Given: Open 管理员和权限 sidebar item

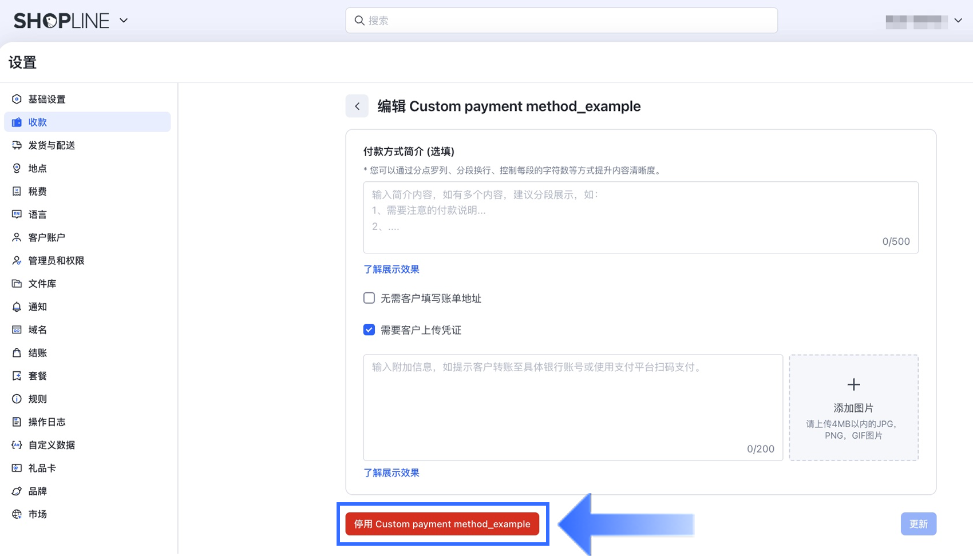Looking at the screenshot, I should click(x=88, y=260).
